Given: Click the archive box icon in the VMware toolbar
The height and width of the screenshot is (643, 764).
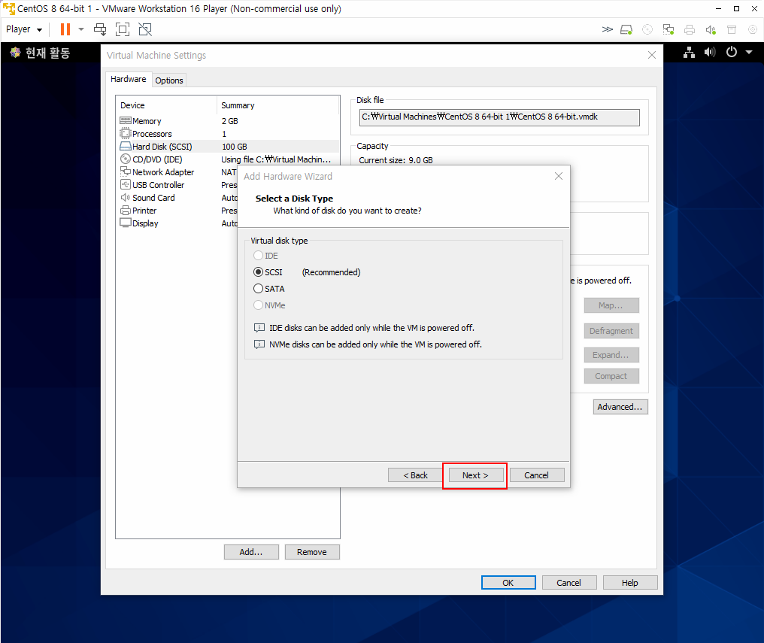Looking at the screenshot, I should [732, 30].
